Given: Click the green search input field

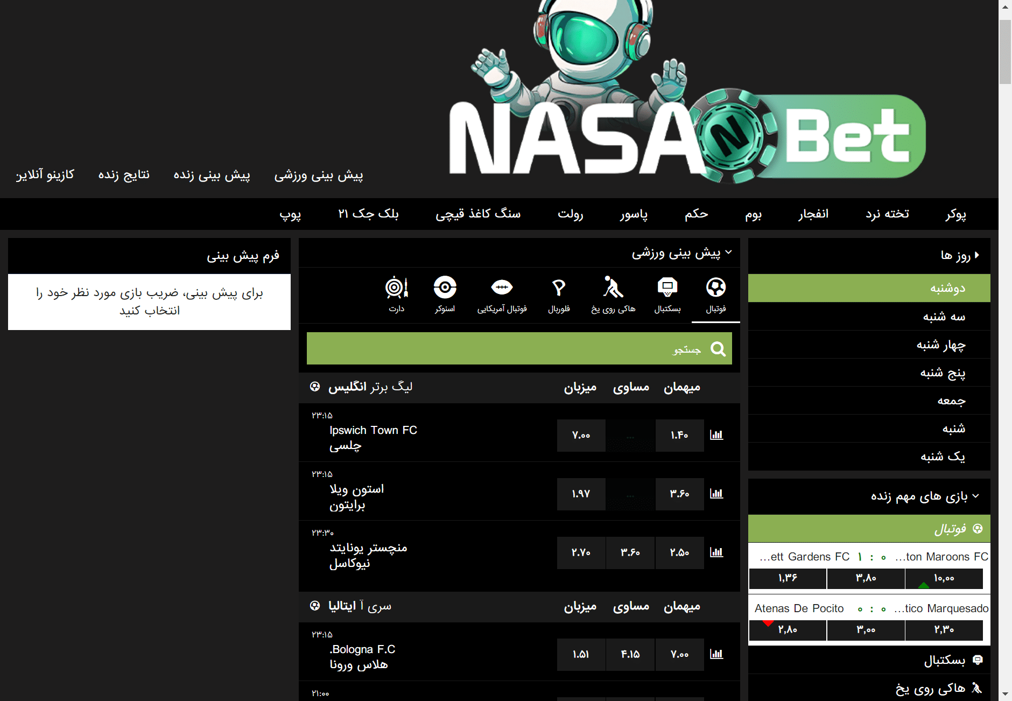Looking at the screenshot, I should point(519,348).
